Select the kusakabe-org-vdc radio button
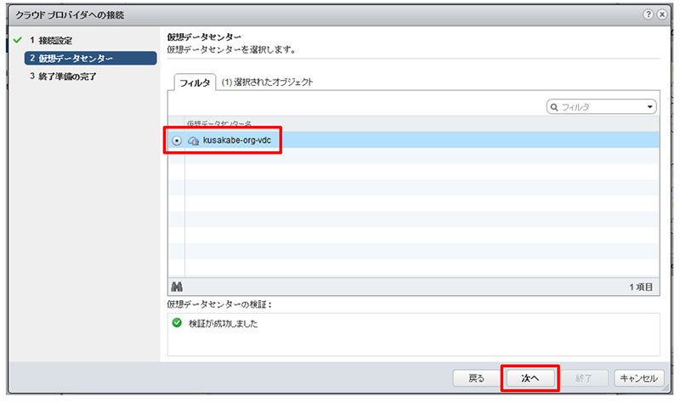 click(177, 140)
